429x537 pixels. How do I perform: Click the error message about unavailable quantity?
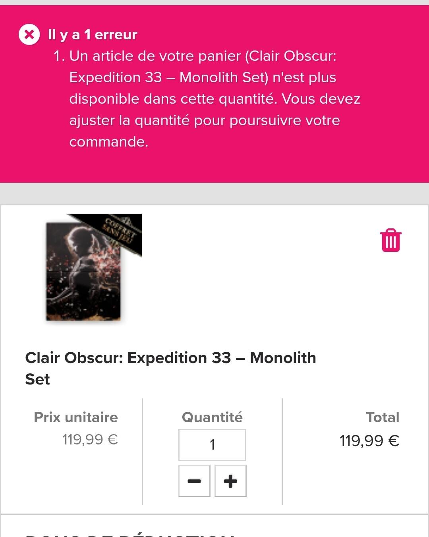(214, 99)
